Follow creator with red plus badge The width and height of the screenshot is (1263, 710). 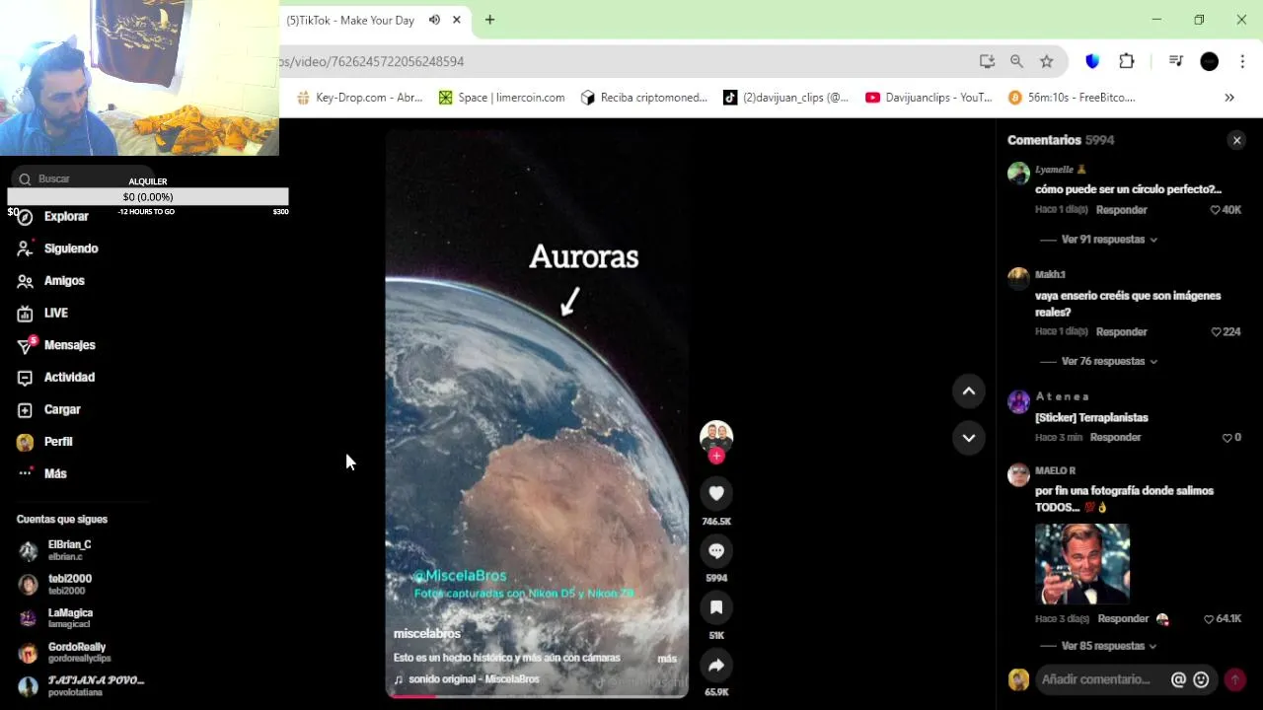716,456
